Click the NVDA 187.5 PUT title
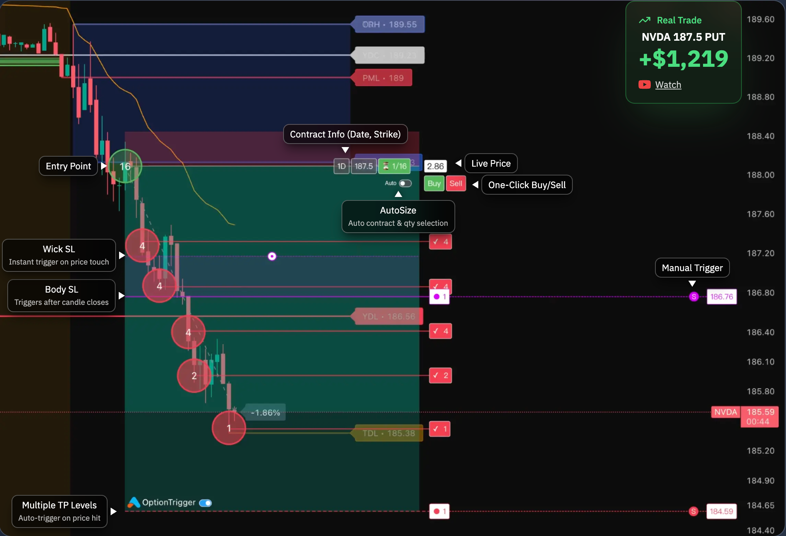This screenshot has width=786, height=536. click(683, 37)
